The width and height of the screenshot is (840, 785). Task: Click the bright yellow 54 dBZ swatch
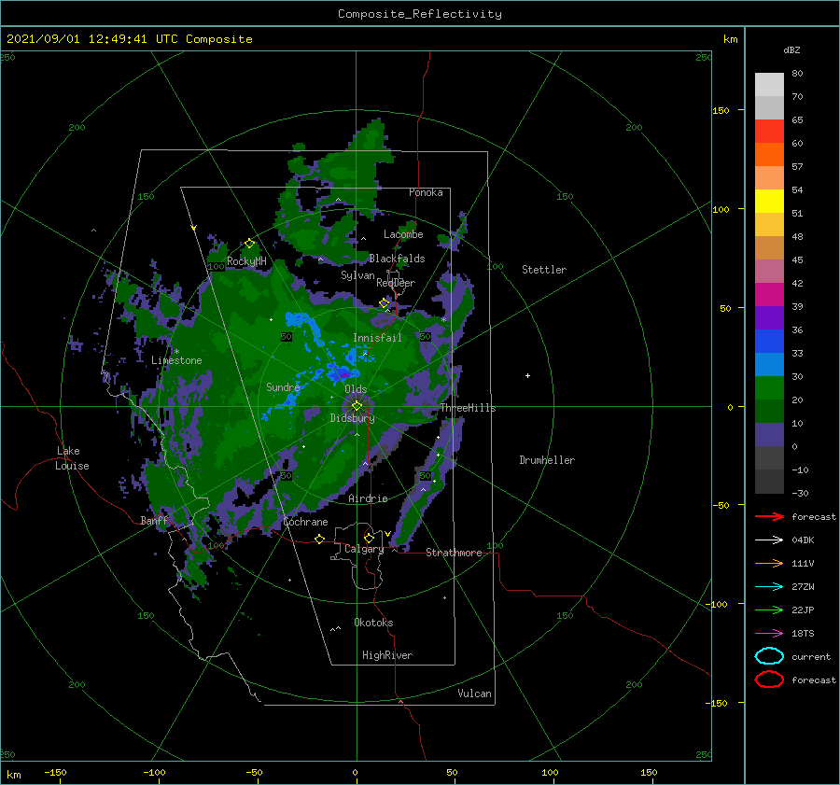pyautogui.click(x=769, y=201)
